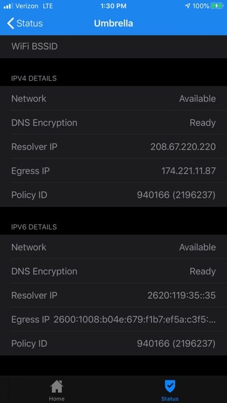Tap IPv4 Resolver IP 208.67.220.220

(183, 147)
